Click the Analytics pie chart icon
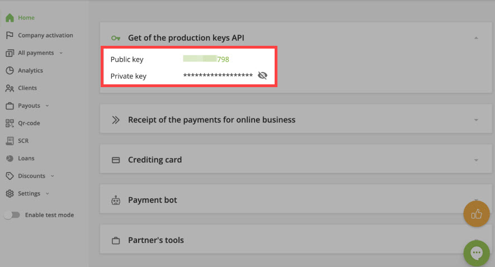Screen dimensions: 495x267 click(9, 70)
